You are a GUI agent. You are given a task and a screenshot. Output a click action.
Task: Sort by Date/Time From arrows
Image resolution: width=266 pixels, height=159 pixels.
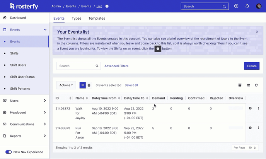click(119, 98)
